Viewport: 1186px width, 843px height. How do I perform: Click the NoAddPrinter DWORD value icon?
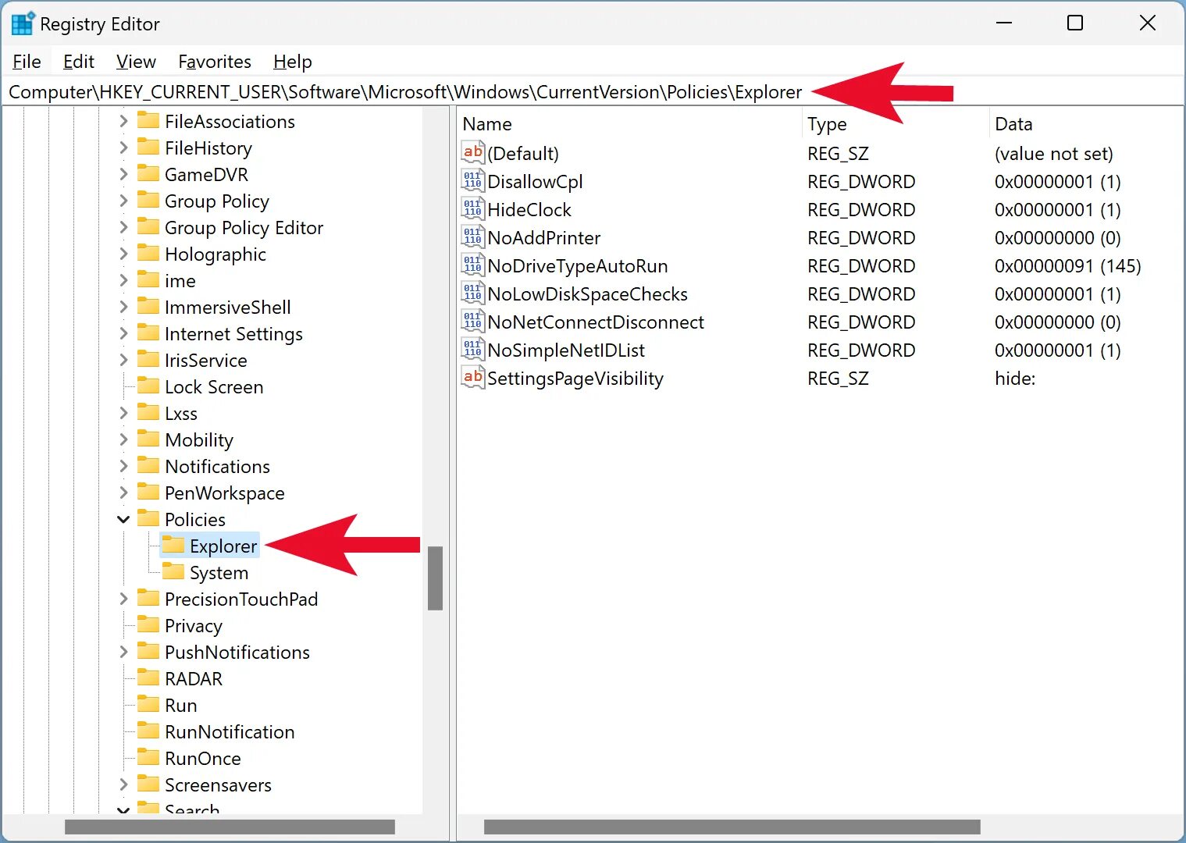pos(472,237)
